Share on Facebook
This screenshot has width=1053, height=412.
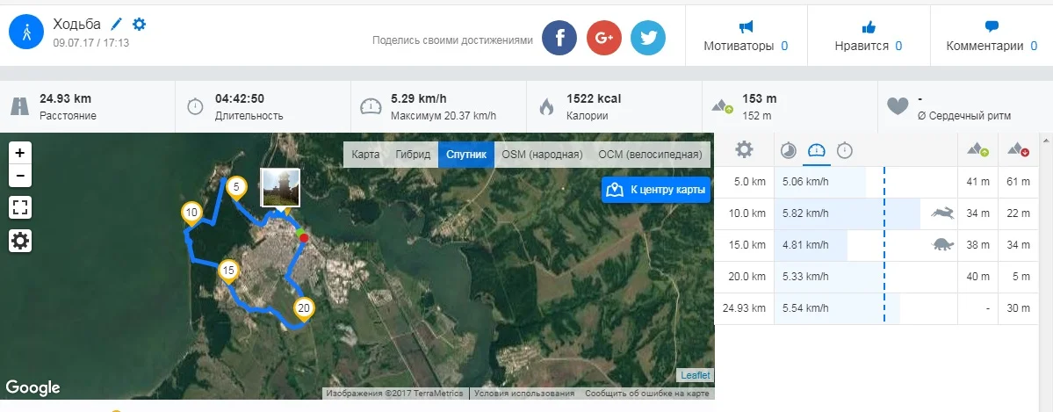559,38
